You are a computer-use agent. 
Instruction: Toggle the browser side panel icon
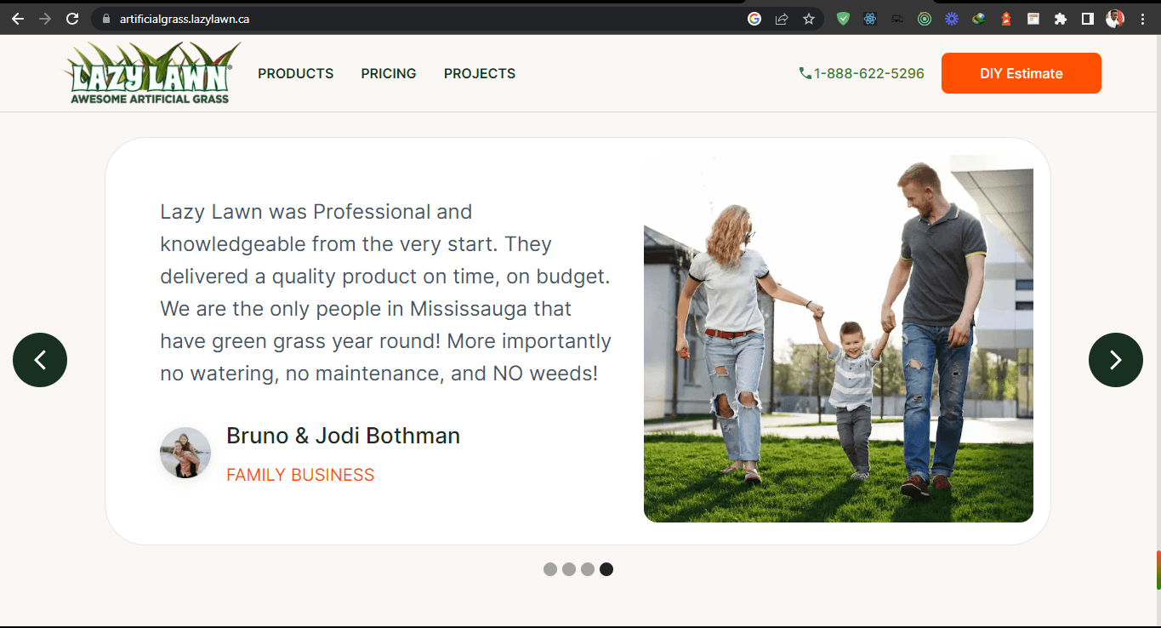click(1088, 19)
